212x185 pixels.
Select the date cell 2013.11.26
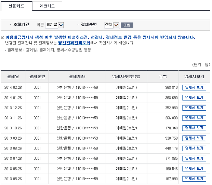(x=13, y=118)
